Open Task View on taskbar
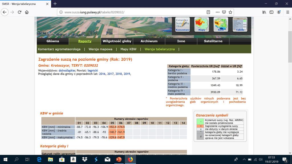 (27, 159)
